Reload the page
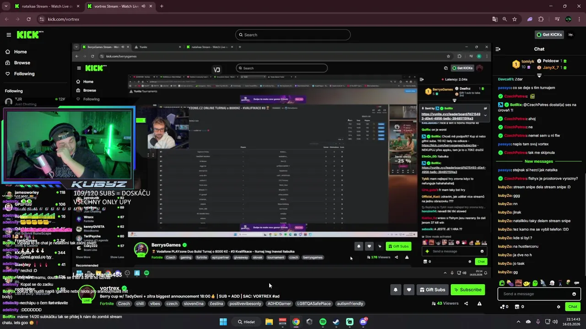The image size is (586, 329). [x=28, y=19]
